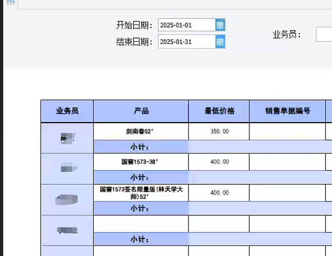Select the 产品 column header
Viewport: 332px width, 256px height.
(x=141, y=111)
